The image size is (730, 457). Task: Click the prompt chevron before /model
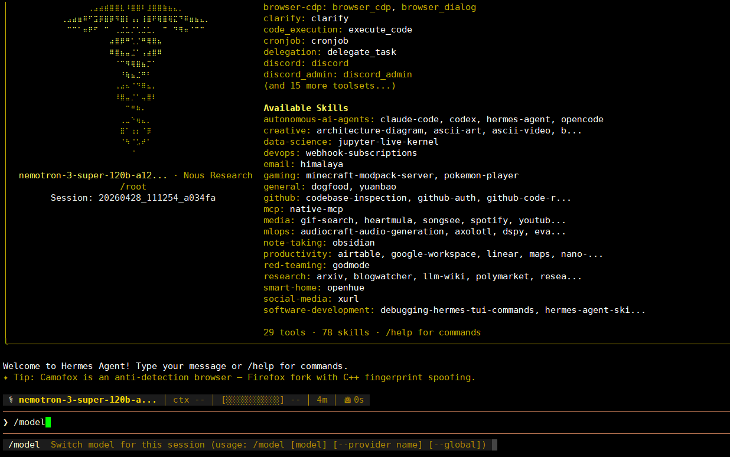coord(6,422)
